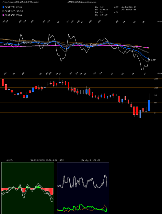Click the blue DOW ST legend swatch
Image resolution: width=162 pixels, height=214 pixels.
[x=3, y=7]
